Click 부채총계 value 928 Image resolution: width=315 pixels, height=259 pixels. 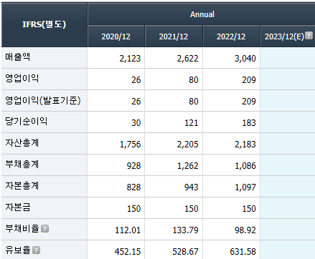(133, 166)
